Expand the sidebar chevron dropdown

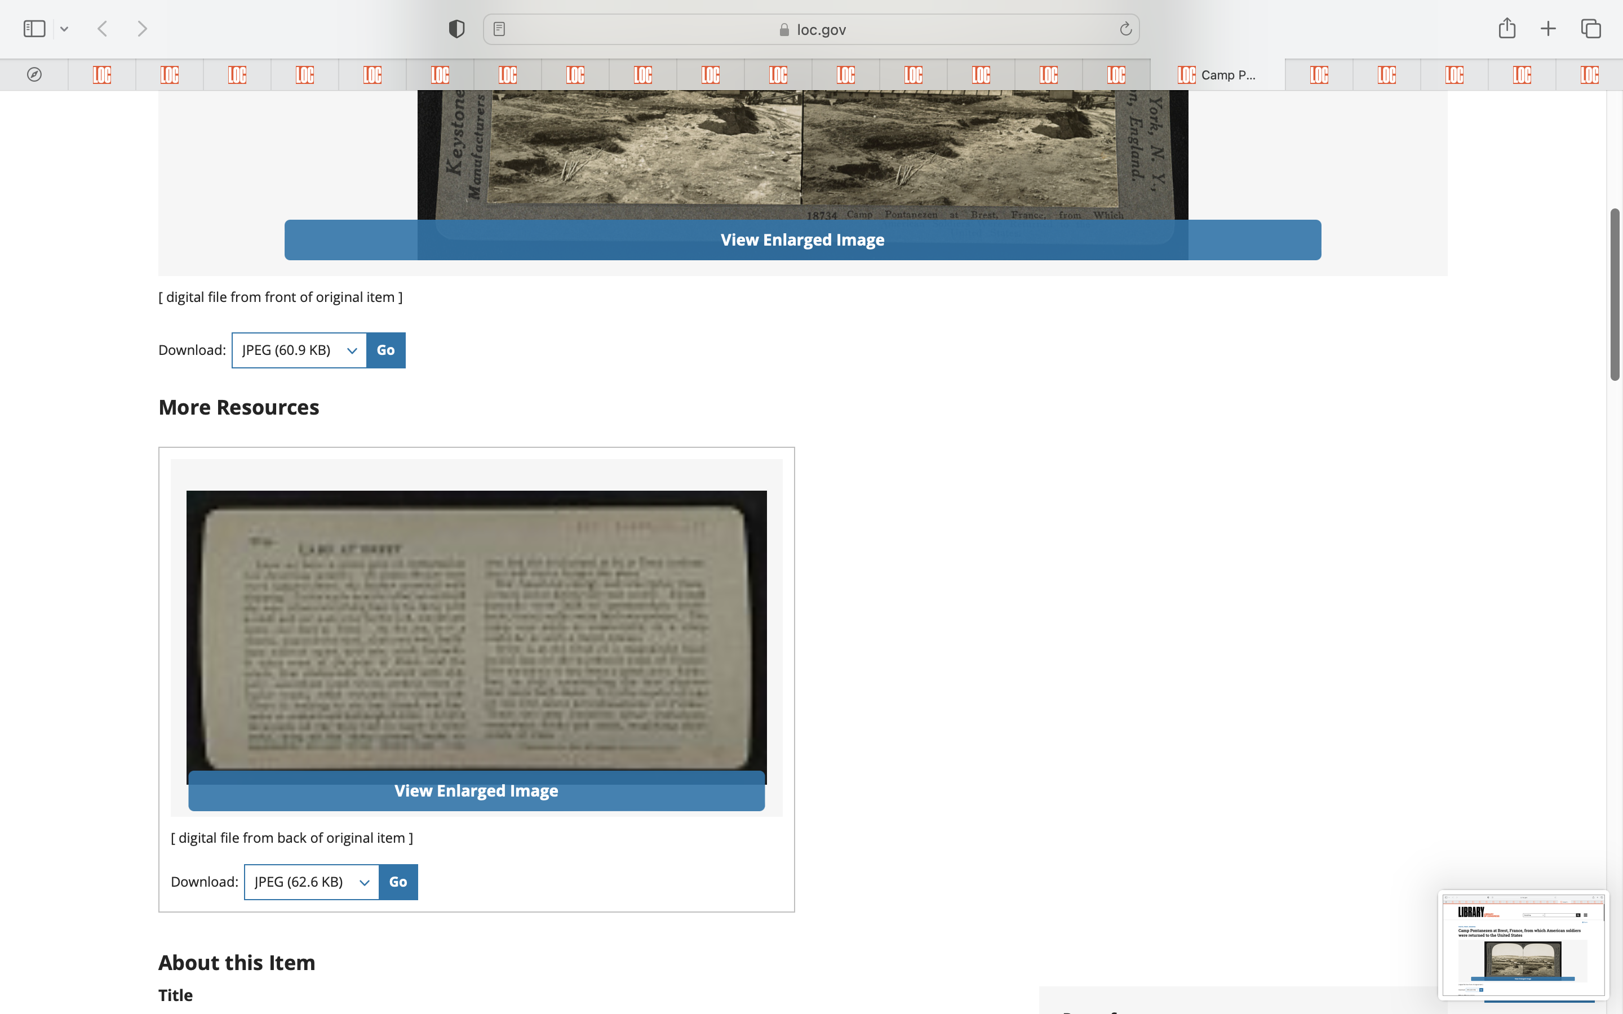[64, 29]
